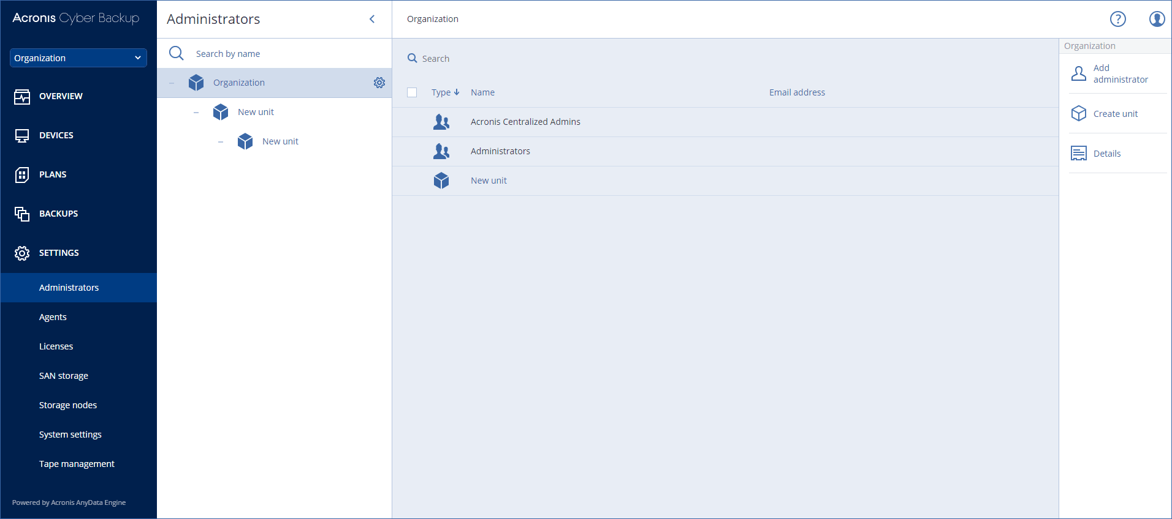Viewport: 1172px width, 519px height.
Task: Tick the select-all checkbox in table header
Action: [x=412, y=92]
